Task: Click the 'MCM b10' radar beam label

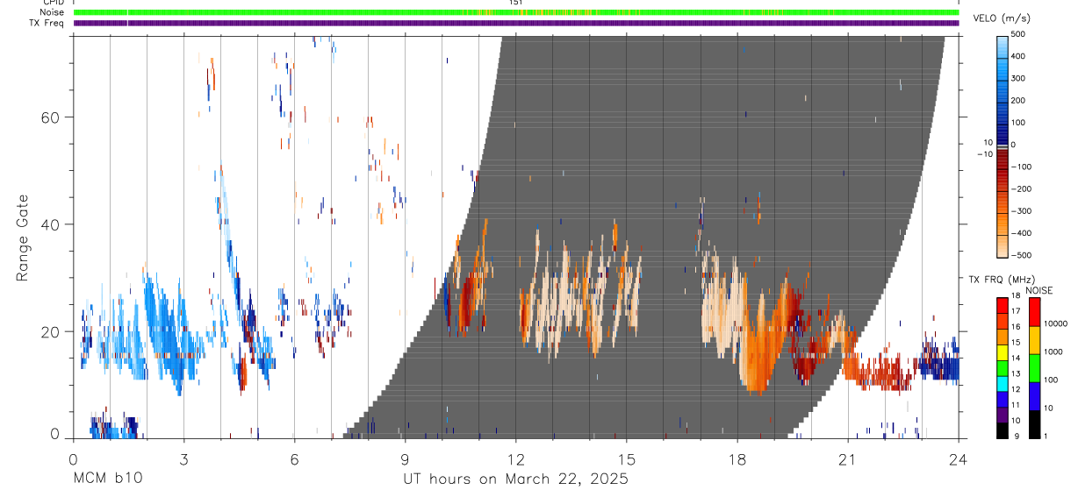Action: (x=107, y=479)
